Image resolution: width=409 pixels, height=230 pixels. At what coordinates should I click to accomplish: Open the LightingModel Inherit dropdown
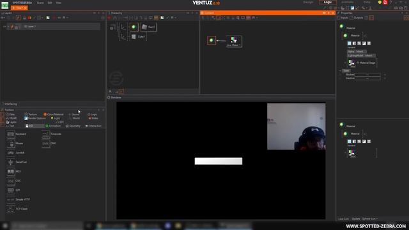click(361, 56)
